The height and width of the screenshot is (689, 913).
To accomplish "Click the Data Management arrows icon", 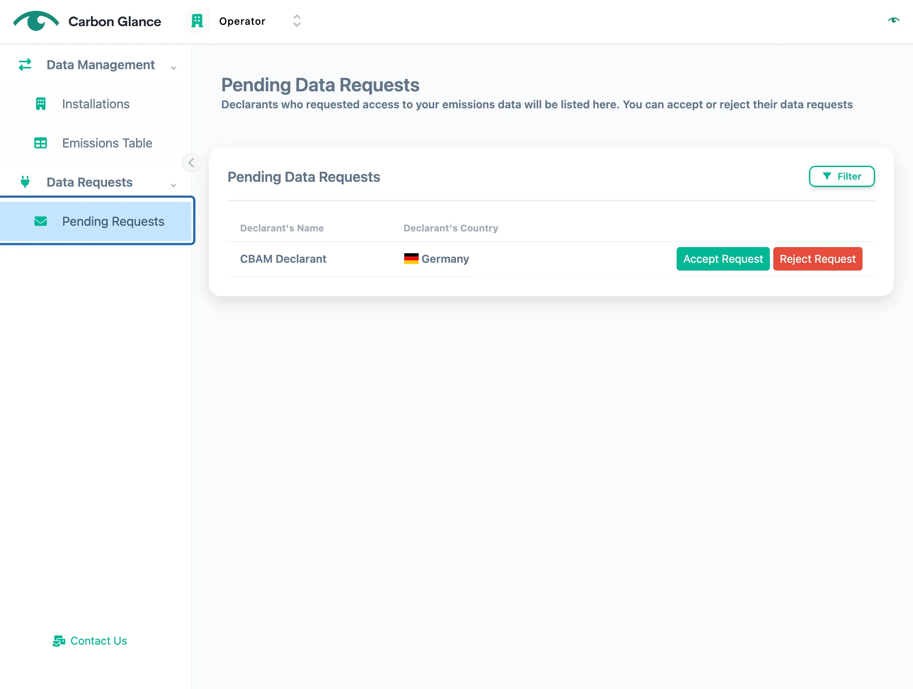I will pyautogui.click(x=25, y=65).
